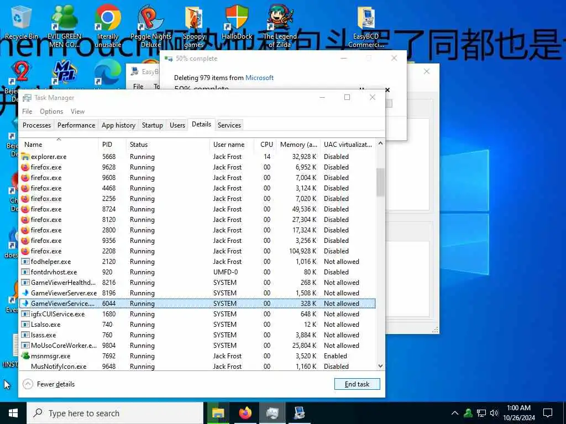Screen dimensions: 566x424
Task: Select the GameViewerHealthd process row
Action: coord(197,282)
